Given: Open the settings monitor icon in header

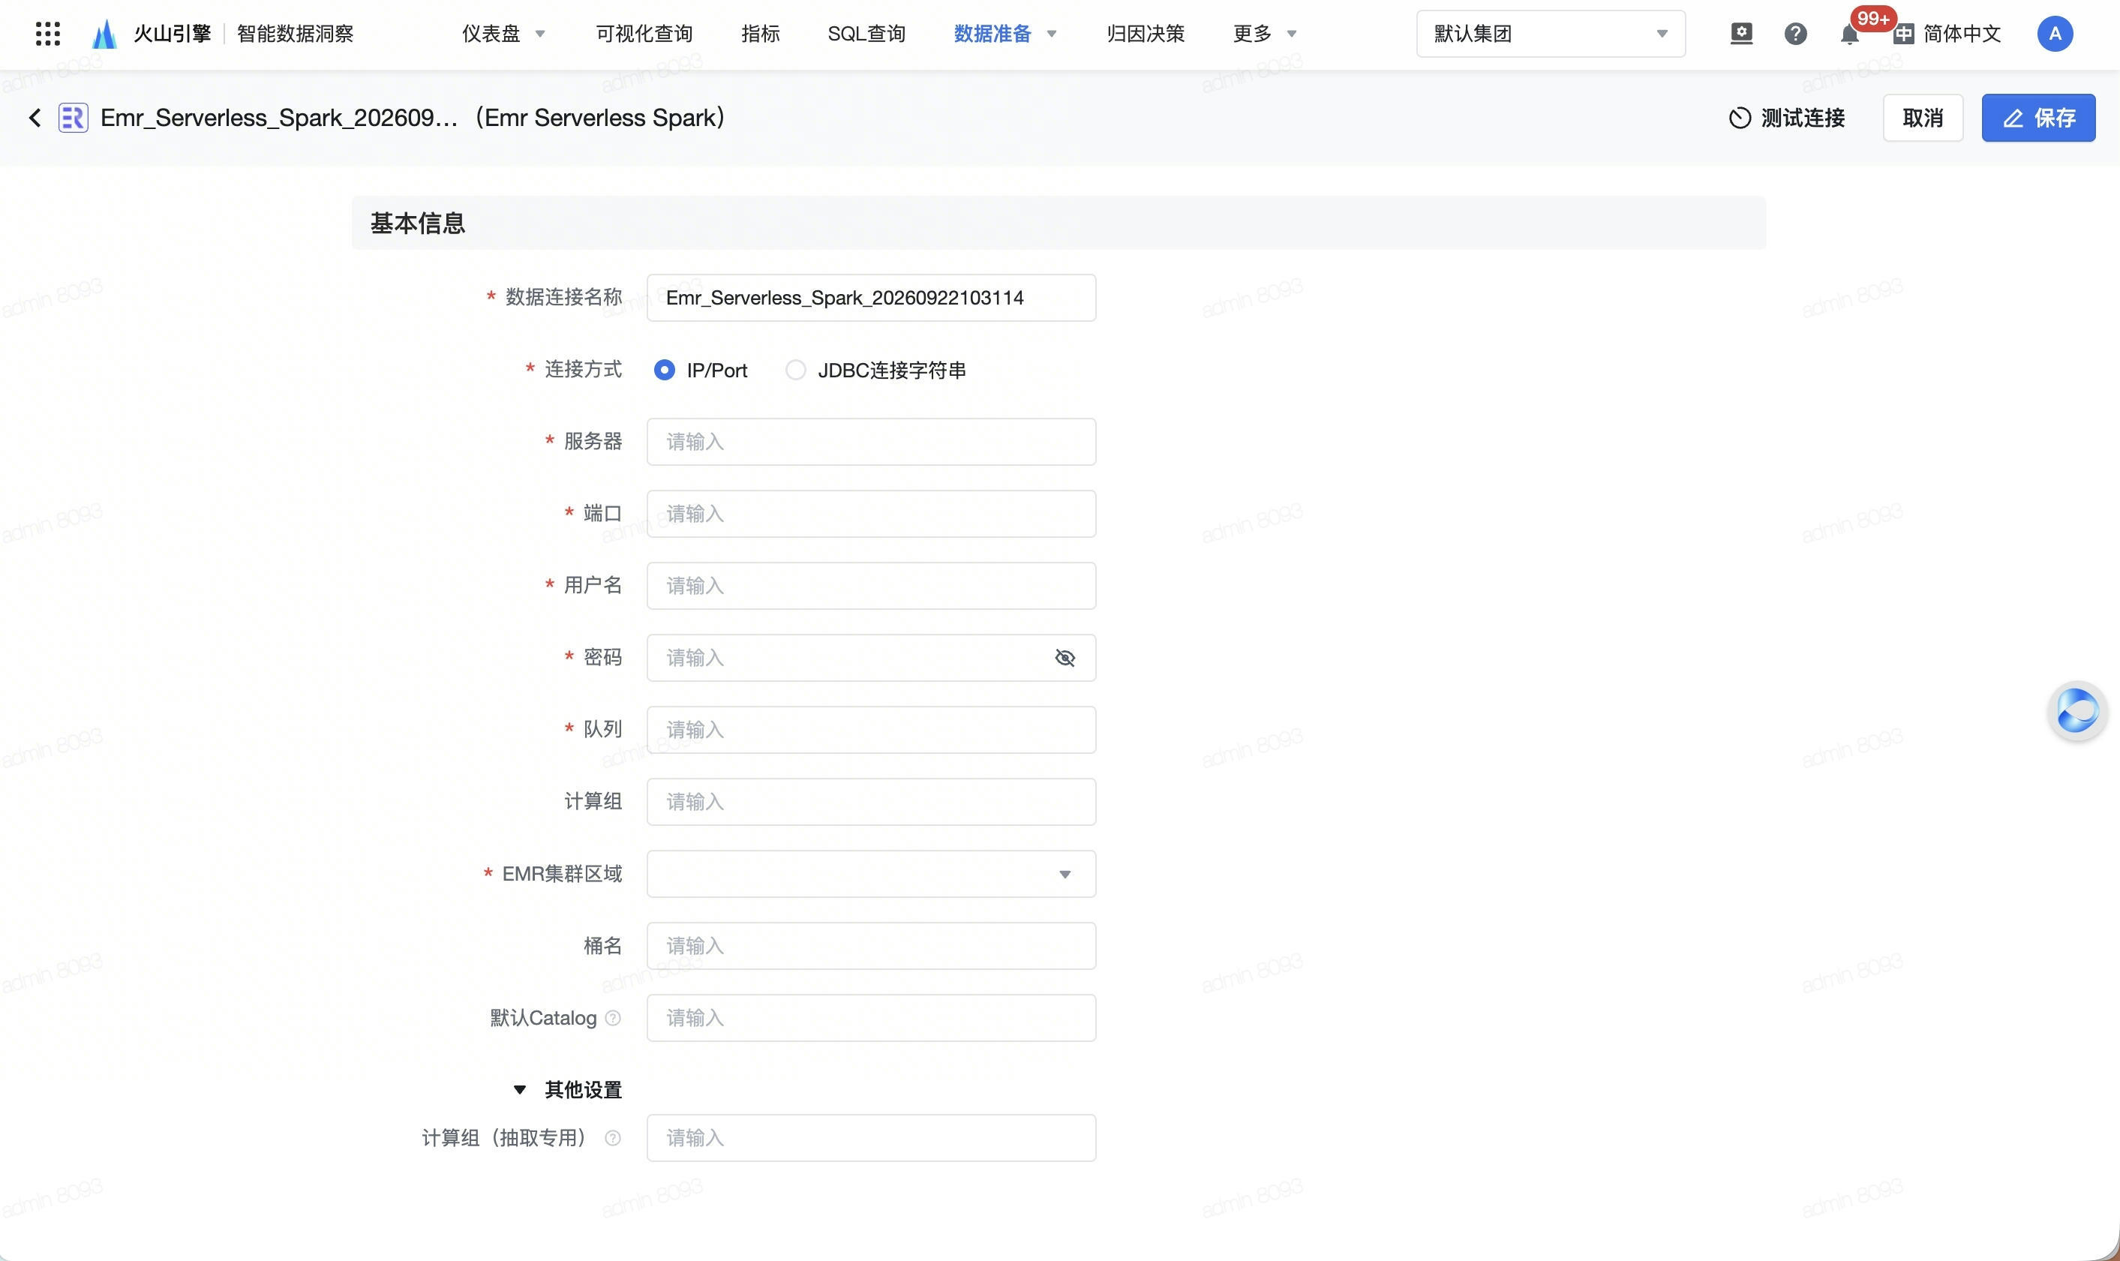Looking at the screenshot, I should coord(1741,34).
